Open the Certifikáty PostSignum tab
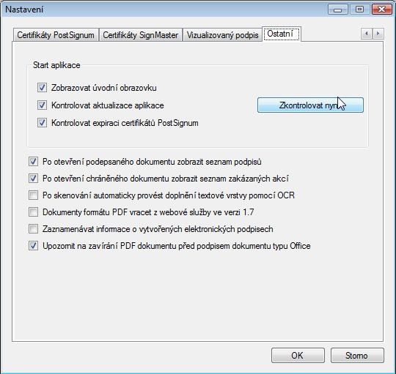Screen dimensions: 396x374 [x=56, y=35]
